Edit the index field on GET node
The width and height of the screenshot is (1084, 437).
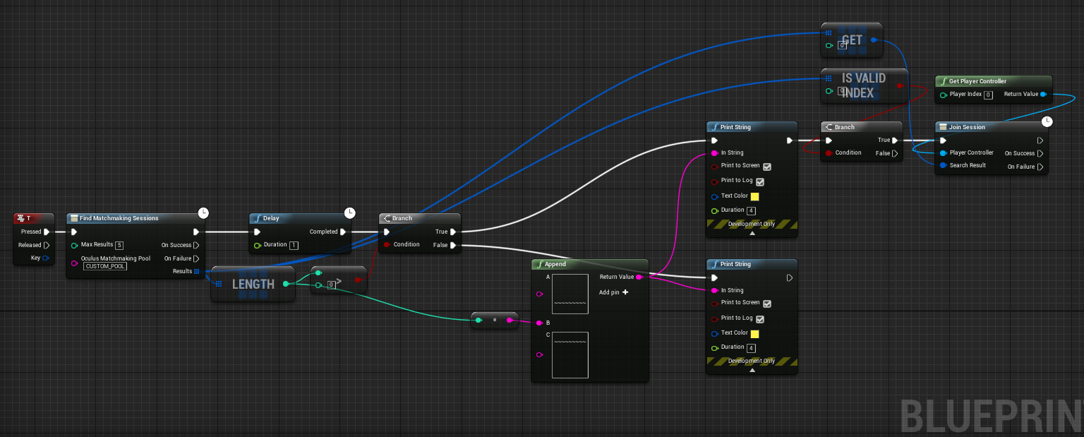point(842,45)
